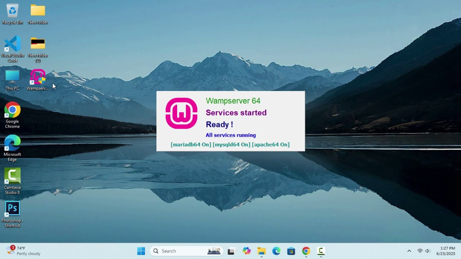
Task: Select the Wampserver desktop shortcut
Action: point(38,80)
